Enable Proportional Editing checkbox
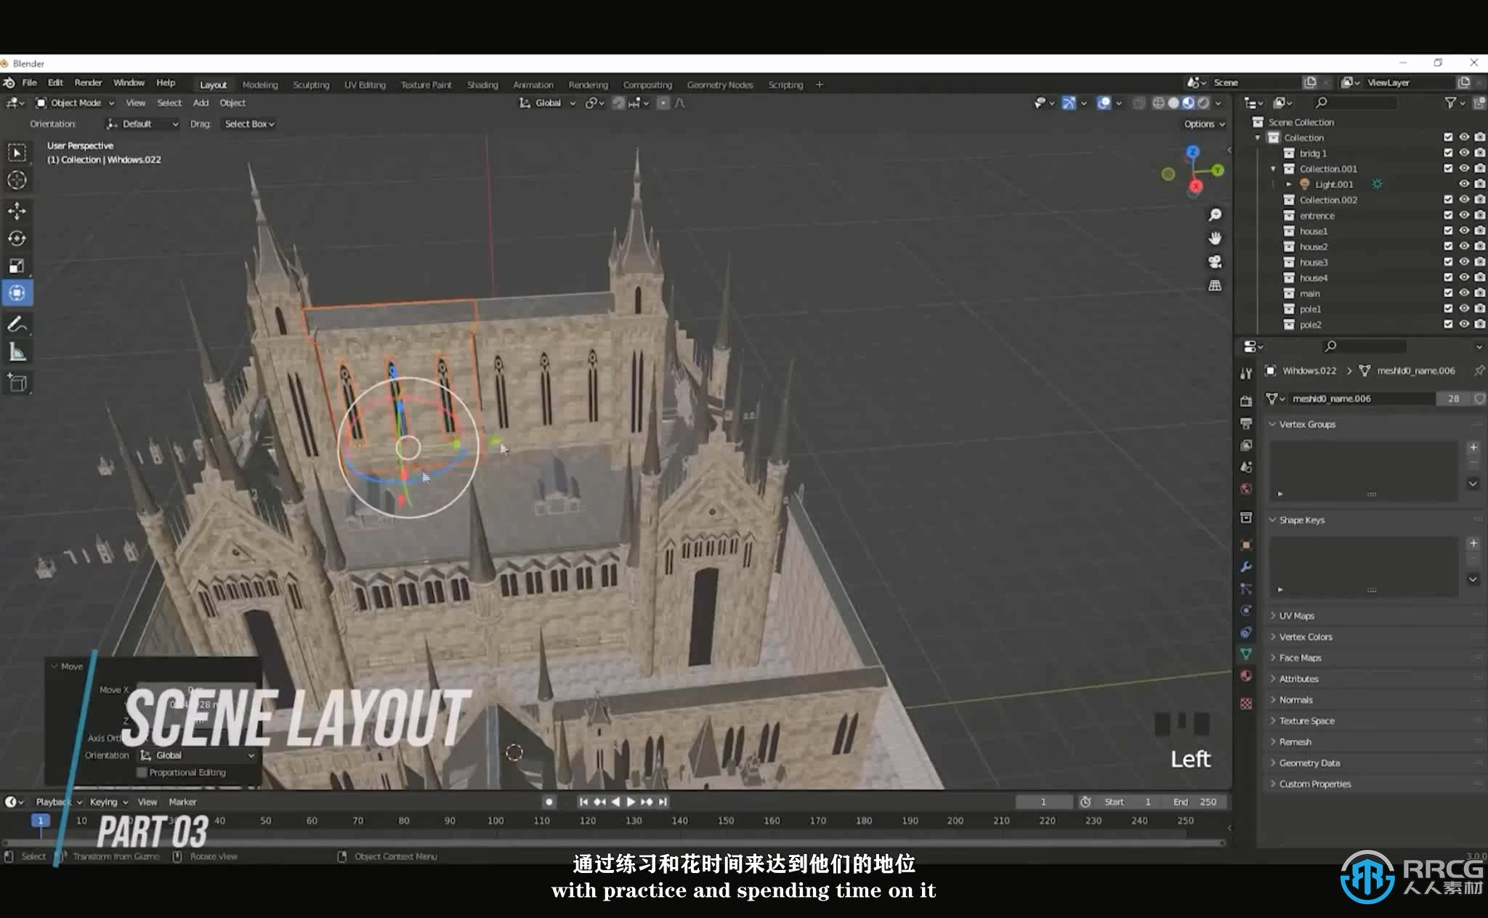The image size is (1488, 918). (142, 772)
